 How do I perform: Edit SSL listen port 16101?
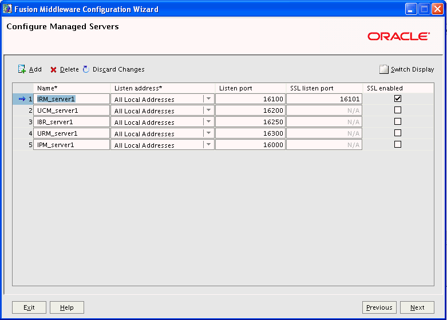[324, 99]
